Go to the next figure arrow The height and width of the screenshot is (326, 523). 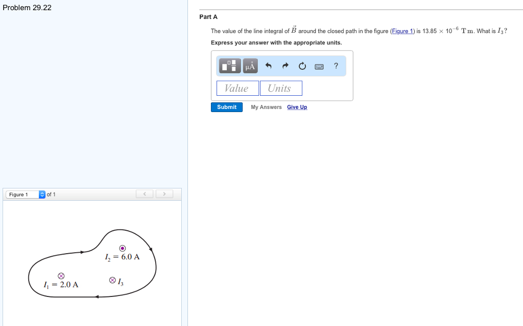click(164, 194)
